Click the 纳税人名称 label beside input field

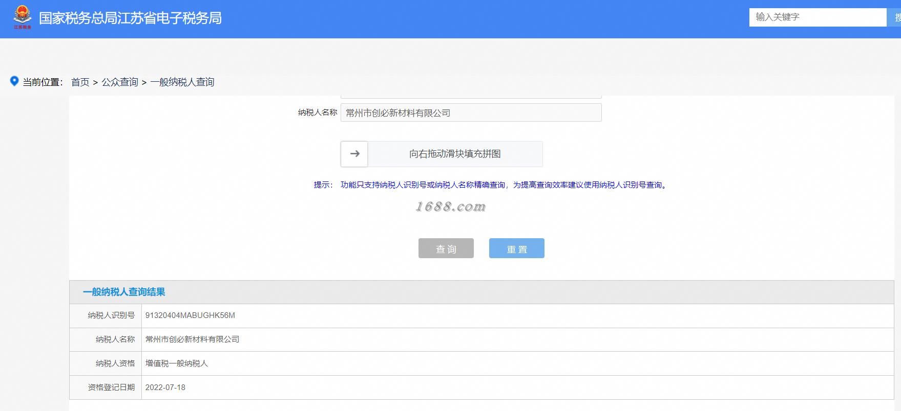318,112
